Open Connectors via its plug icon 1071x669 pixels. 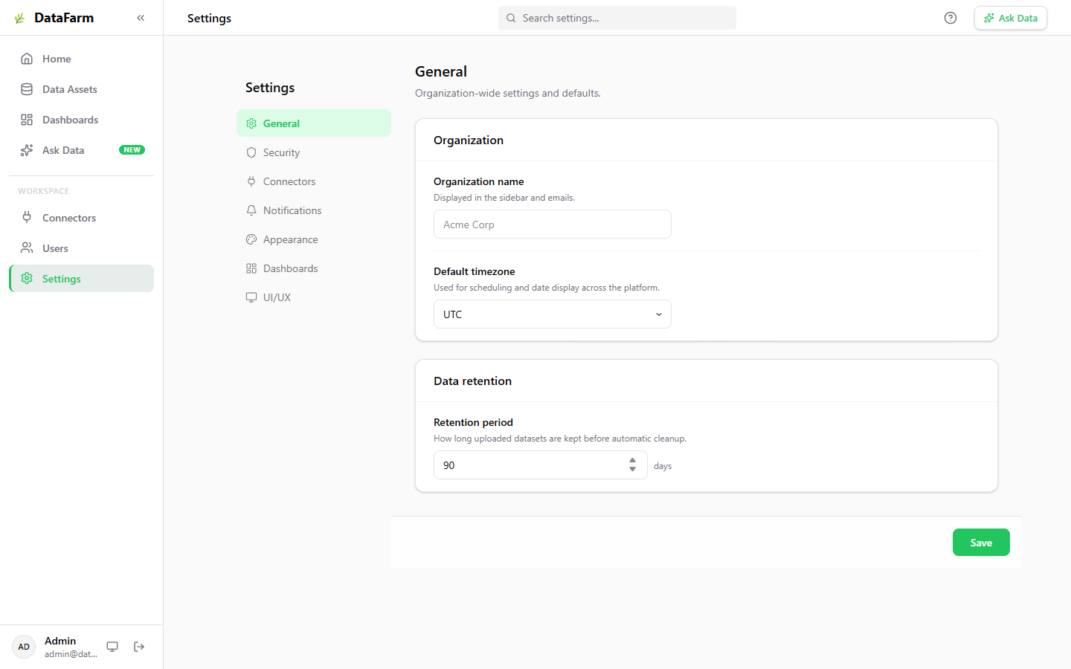pyautogui.click(x=26, y=217)
